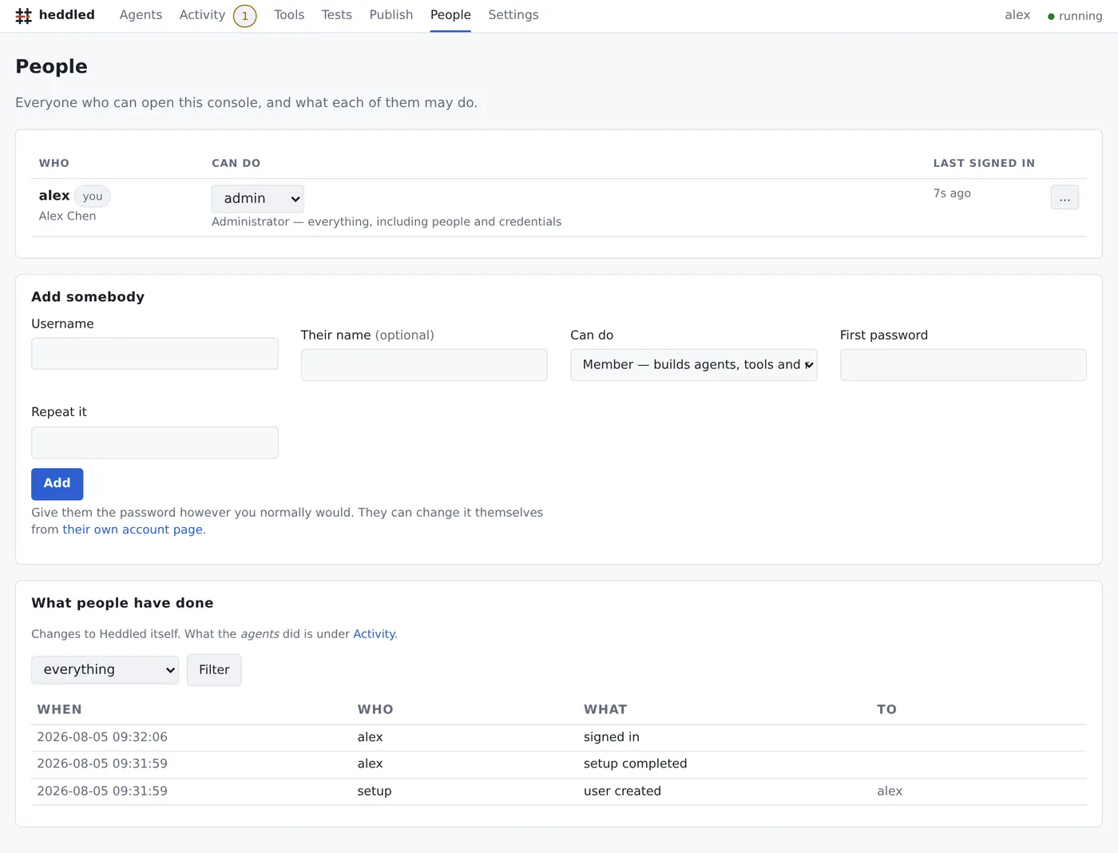Expand the everything filter dropdown
1118x853 pixels.
(x=105, y=670)
